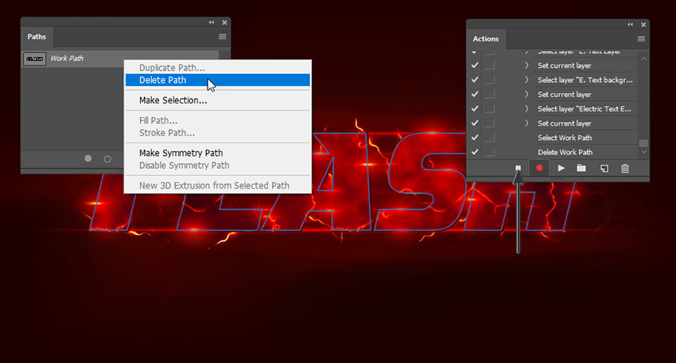Viewport: 676px width, 363px height.
Task: Stop recording in the Actions panel
Action: click(x=518, y=168)
